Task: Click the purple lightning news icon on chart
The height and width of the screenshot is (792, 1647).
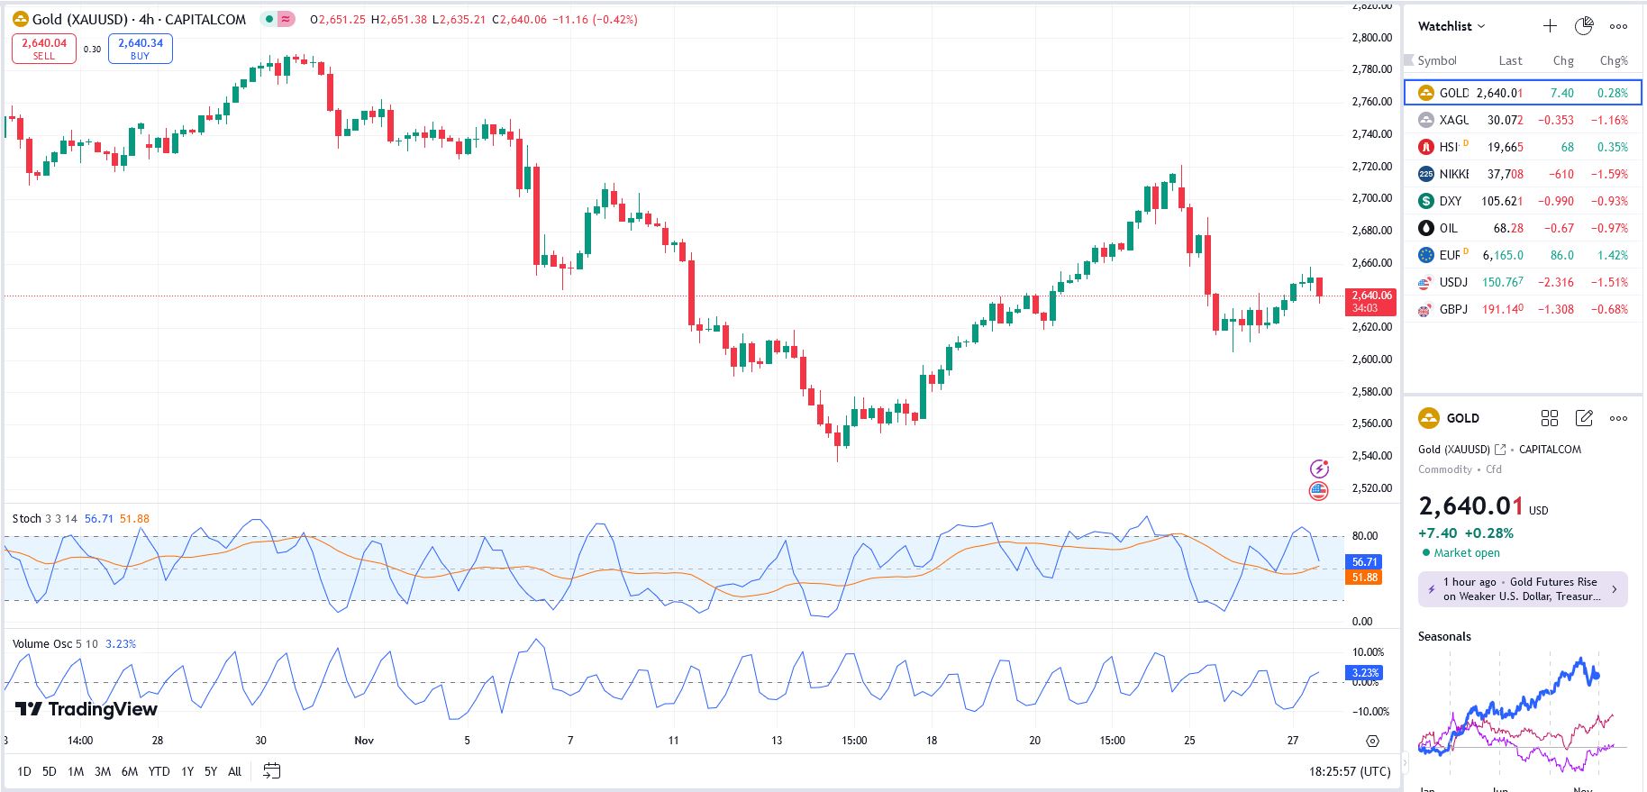Action: coord(1318,469)
